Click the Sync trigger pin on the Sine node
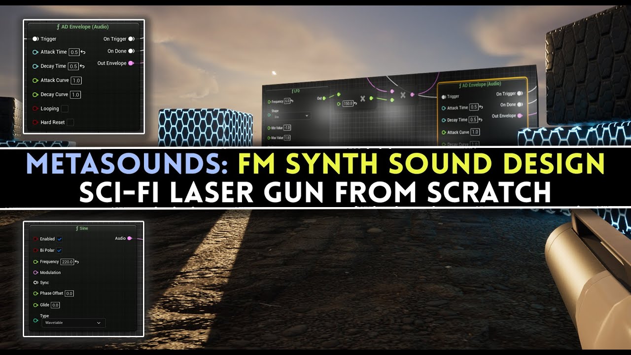This screenshot has width=631, height=355. (35, 283)
